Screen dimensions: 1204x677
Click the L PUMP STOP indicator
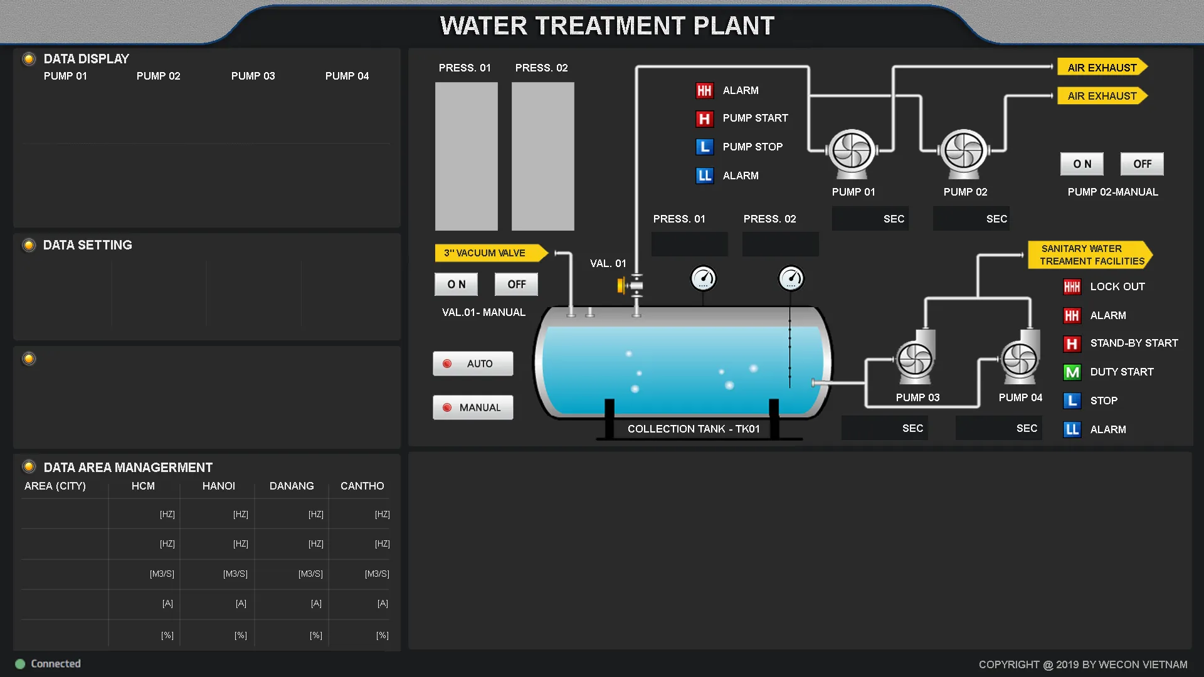[x=704, y=147]
